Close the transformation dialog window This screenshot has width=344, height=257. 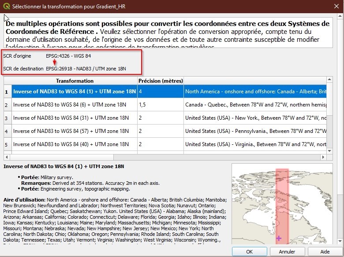coord(337,6)
